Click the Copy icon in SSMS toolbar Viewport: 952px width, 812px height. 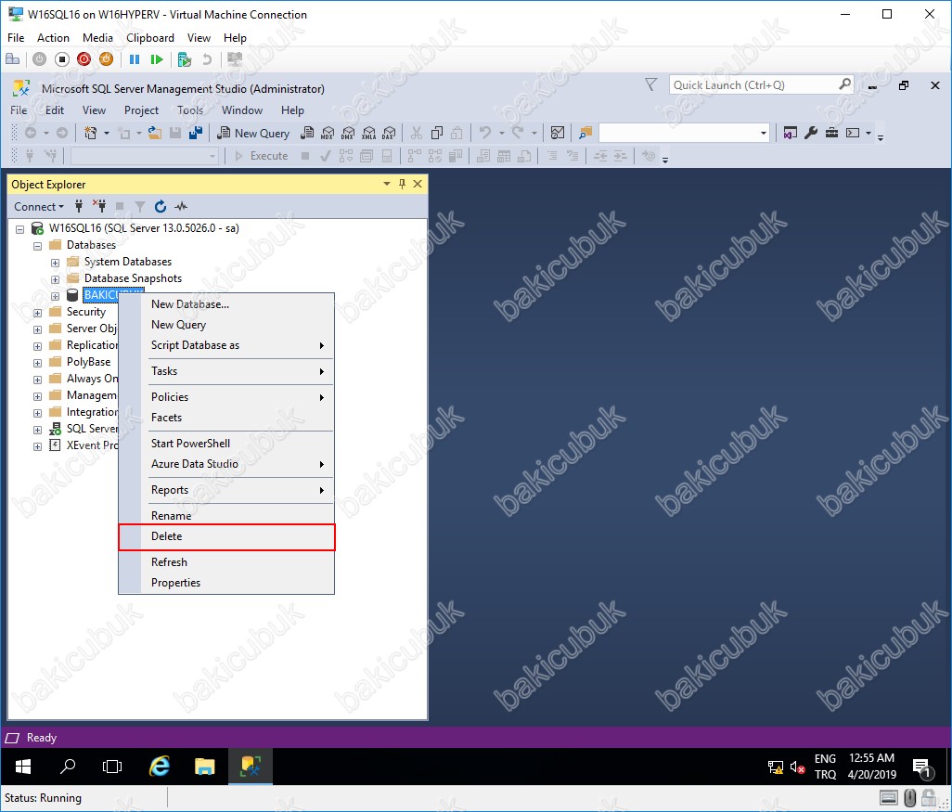pos(436,133)
